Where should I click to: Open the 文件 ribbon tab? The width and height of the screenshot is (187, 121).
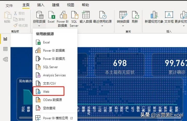pos(9,5)
